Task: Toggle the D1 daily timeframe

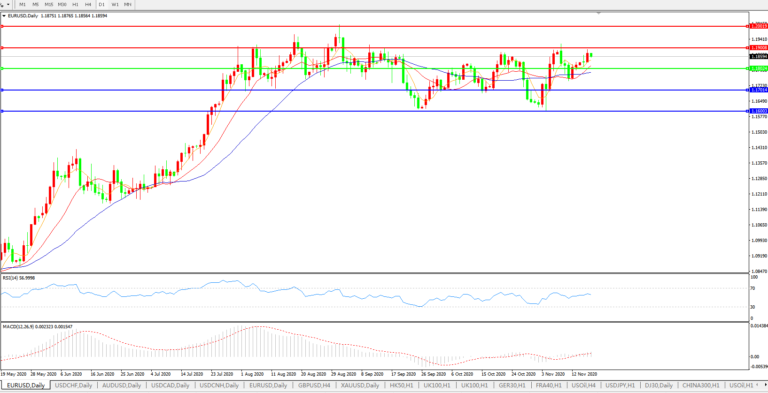Action: (x=101, y=5)
